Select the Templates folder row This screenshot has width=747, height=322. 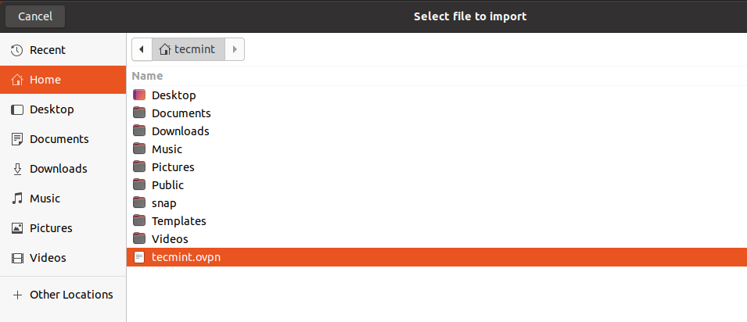coord(178,221)
